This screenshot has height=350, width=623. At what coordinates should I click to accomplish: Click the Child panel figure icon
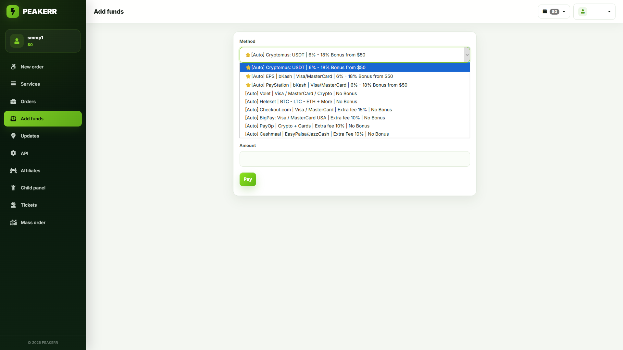13,188
